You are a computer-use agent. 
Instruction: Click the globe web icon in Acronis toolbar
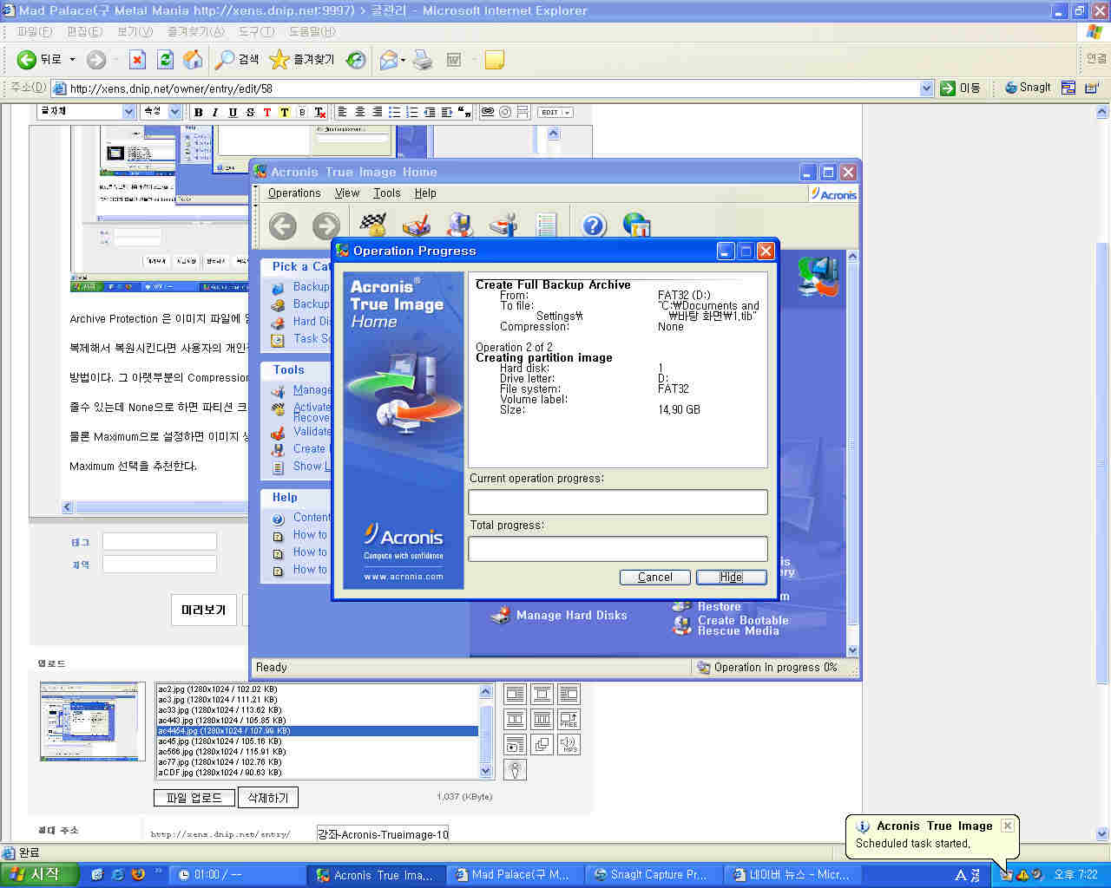(x=637, y=225)
